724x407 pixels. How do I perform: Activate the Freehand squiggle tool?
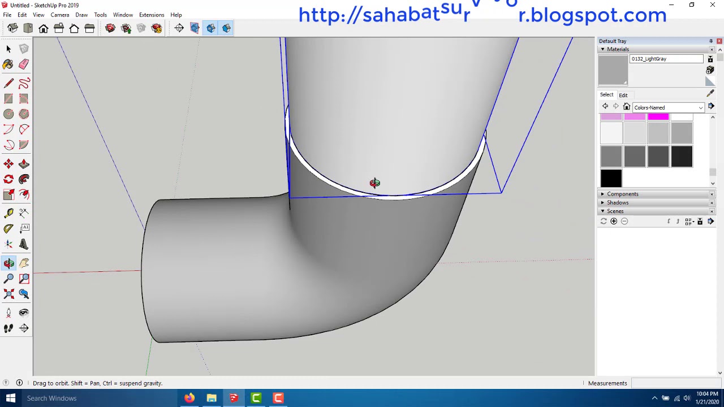click(x=24, y=84)
